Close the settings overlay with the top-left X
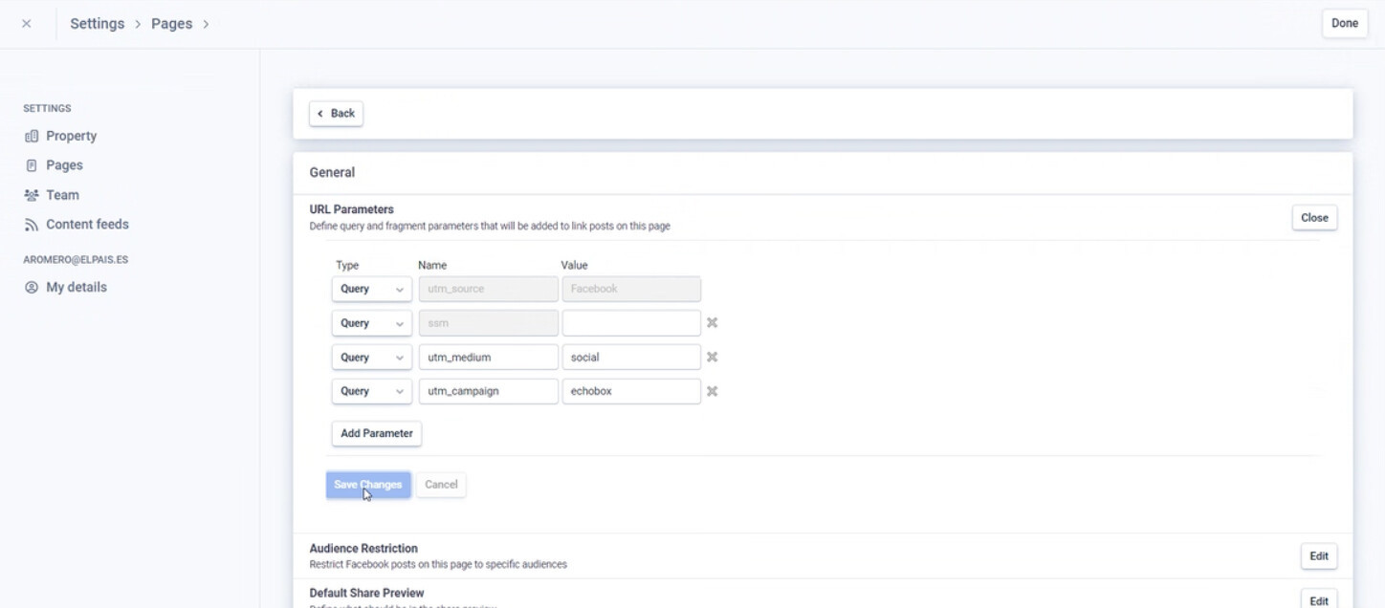The image size is (1385, 608). click(x=25, y=22)
